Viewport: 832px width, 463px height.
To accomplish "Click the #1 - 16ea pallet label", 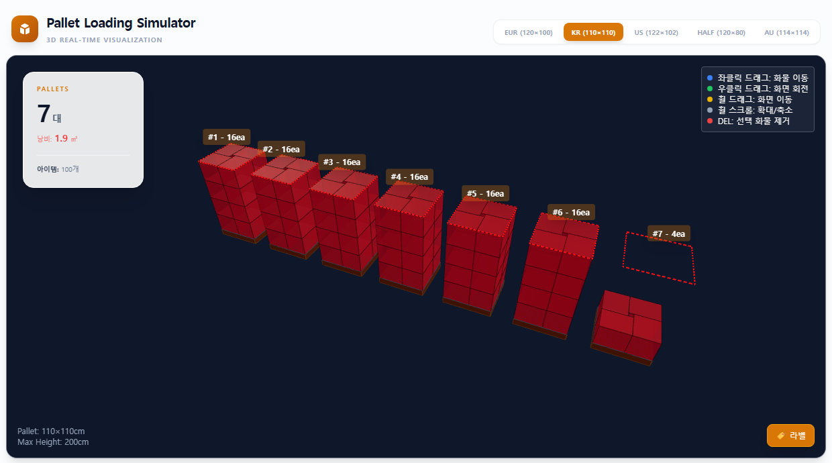I will click(x=226, y=137).
